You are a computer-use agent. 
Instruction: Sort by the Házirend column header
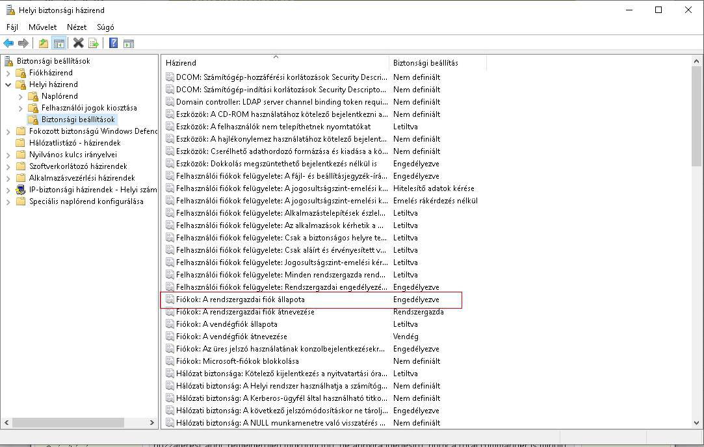276,62
